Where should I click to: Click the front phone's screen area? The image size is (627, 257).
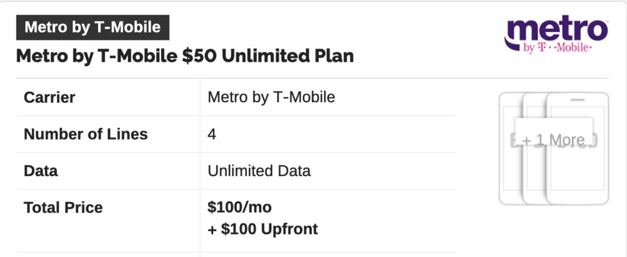(577, 148)
